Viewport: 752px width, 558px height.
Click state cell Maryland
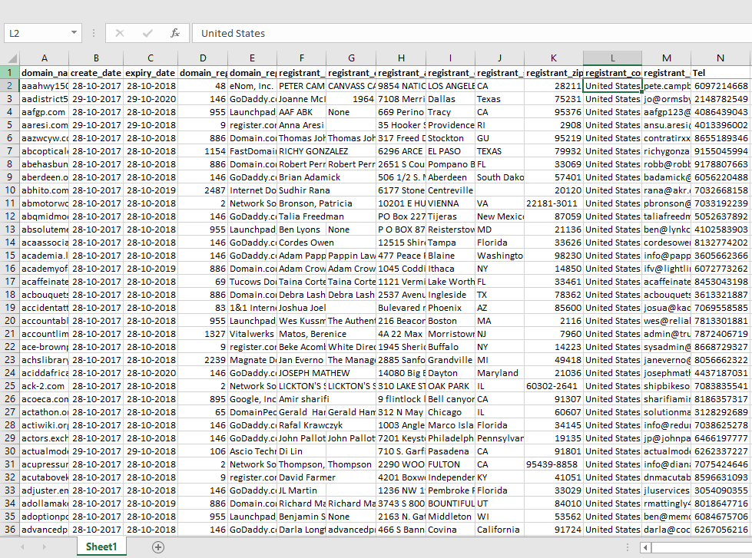click(x=500, y=373)
